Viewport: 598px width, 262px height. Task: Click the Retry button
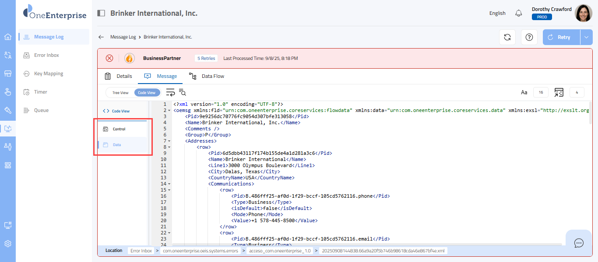point(561,37)
